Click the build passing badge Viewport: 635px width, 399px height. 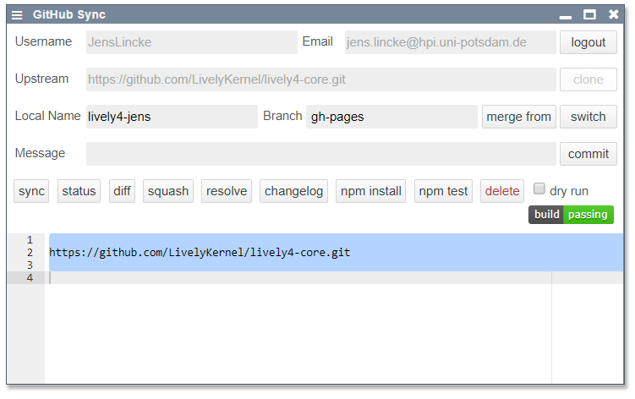(x=571, y=215)
